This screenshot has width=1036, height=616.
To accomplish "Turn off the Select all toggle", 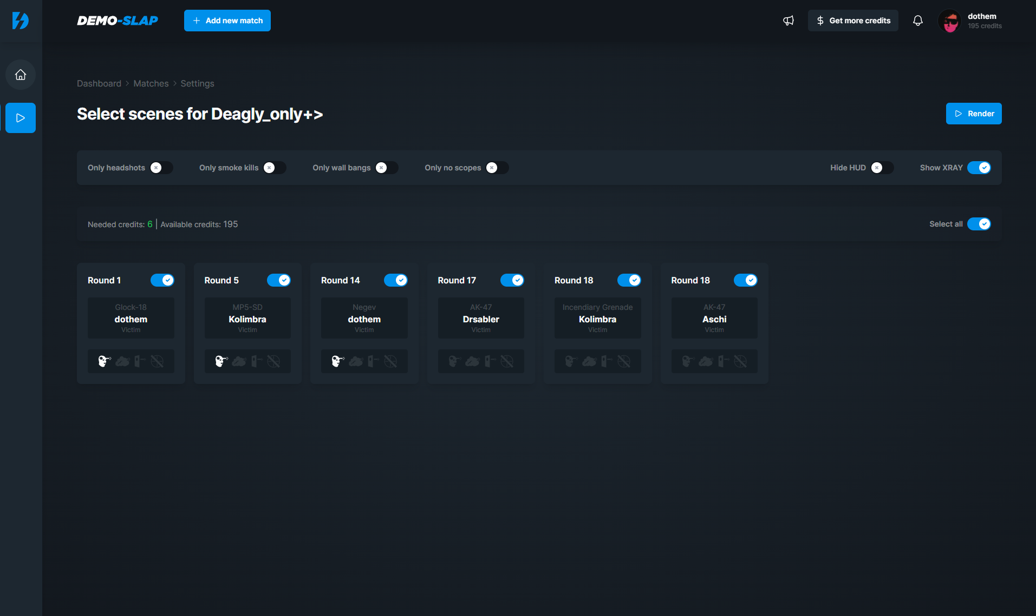I will coord(979,223).
